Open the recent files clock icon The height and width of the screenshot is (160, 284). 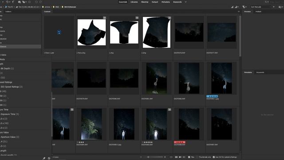[x=8, y=2]
